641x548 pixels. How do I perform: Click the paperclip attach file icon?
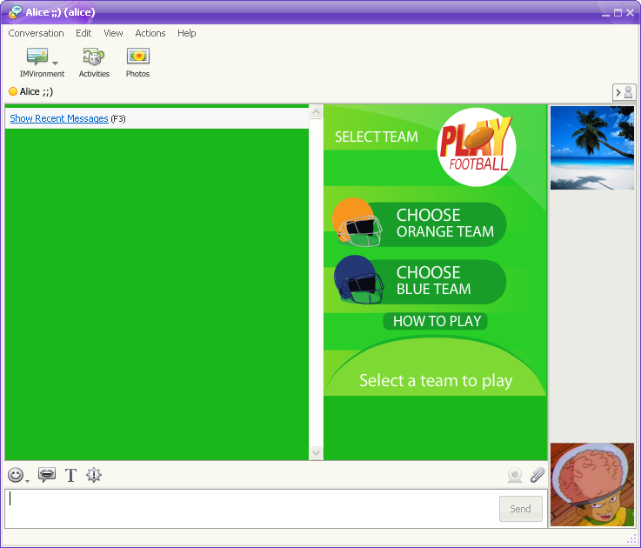(538, 475)
